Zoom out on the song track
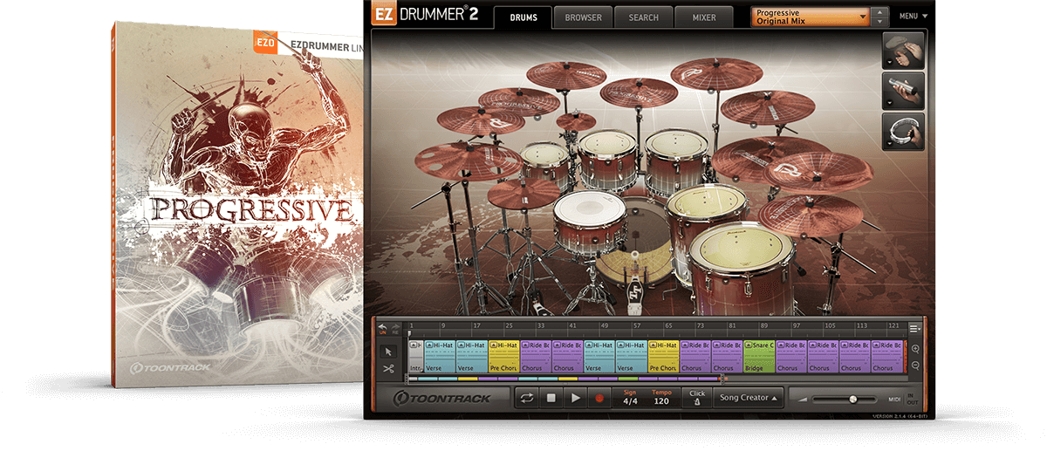 click(x=914, y=365)
